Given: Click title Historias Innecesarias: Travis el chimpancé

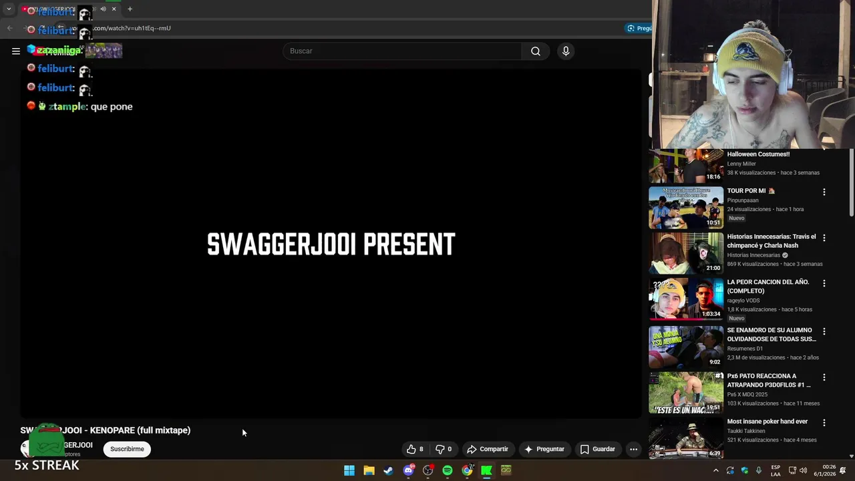Looking at the screenshot, I should click(x=772, y=241).
